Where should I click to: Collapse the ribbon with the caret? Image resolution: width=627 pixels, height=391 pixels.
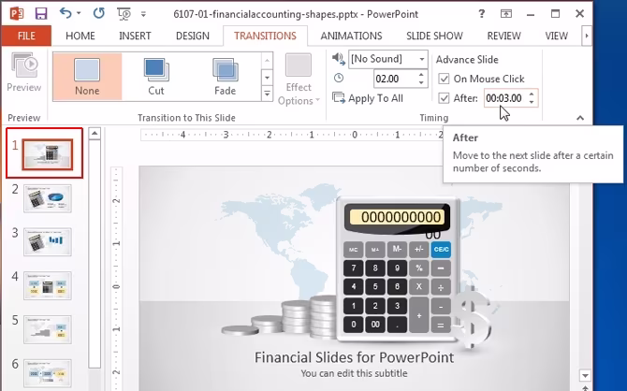[x=580, y=118]
